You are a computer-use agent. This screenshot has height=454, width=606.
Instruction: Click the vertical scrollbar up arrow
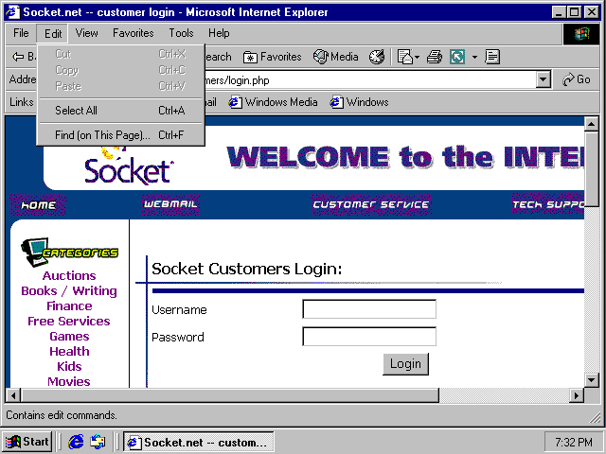tap(591, 124)
